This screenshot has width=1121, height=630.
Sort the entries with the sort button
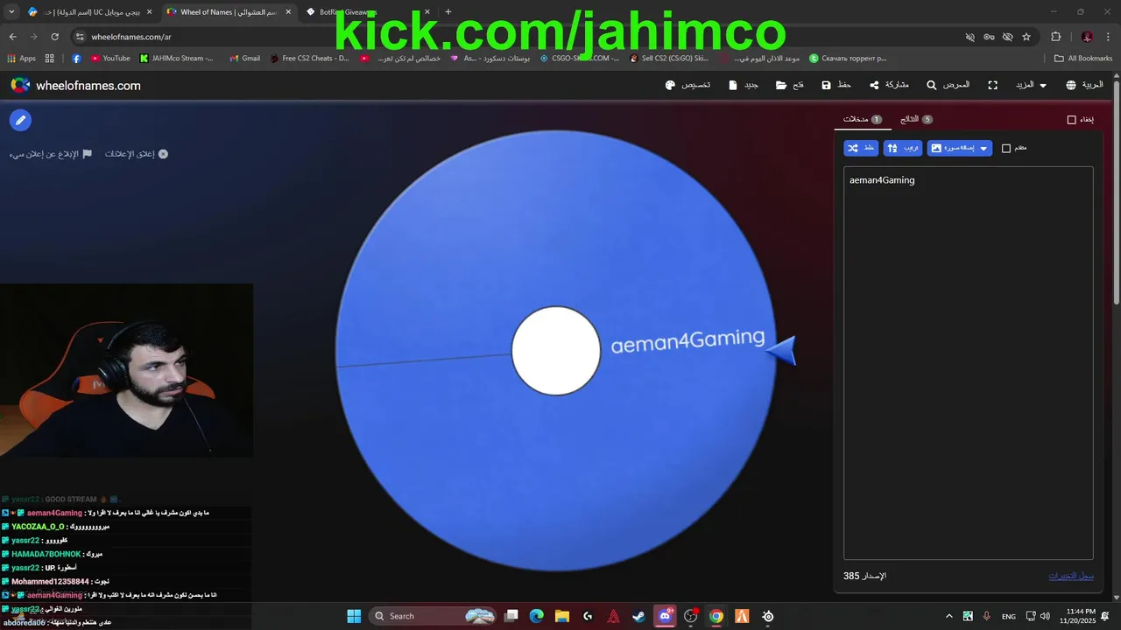903,148
